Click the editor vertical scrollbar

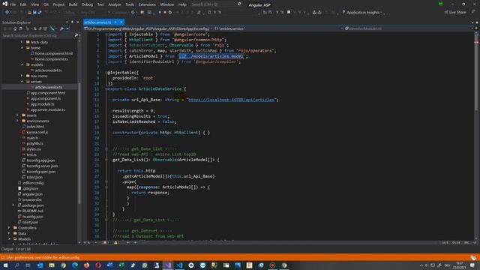476,135
